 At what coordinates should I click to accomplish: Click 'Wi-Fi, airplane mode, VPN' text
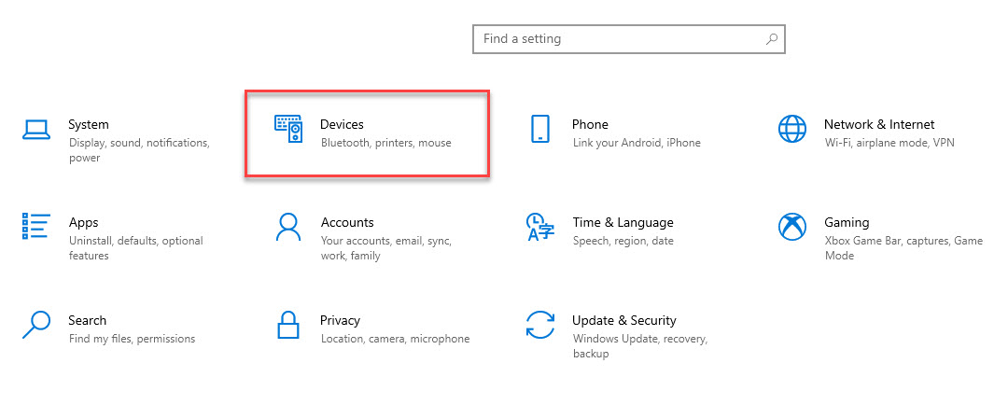(x=889, y=143)
